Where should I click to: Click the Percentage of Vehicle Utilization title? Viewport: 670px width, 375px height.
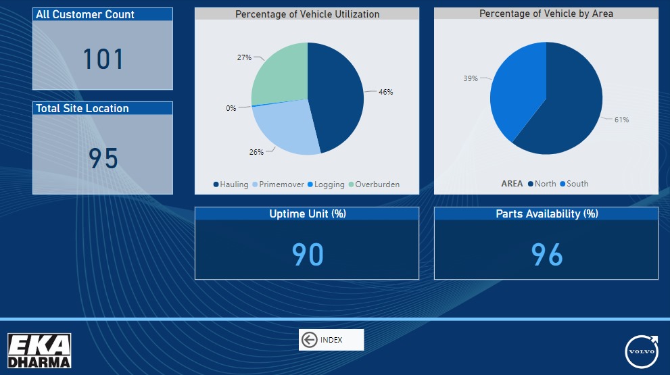(x=307, y=14)
